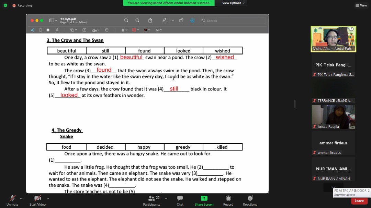The width and height of the screenshot is (371, 208).
Task: Click the red Recording indicator
Action: [22, 5]
